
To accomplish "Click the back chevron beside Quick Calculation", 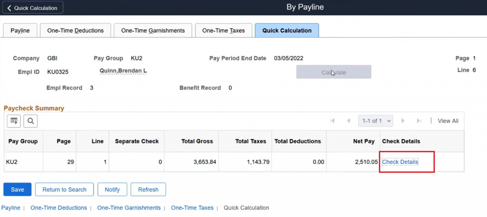I will pyautogui.click(x=9, y=7).
